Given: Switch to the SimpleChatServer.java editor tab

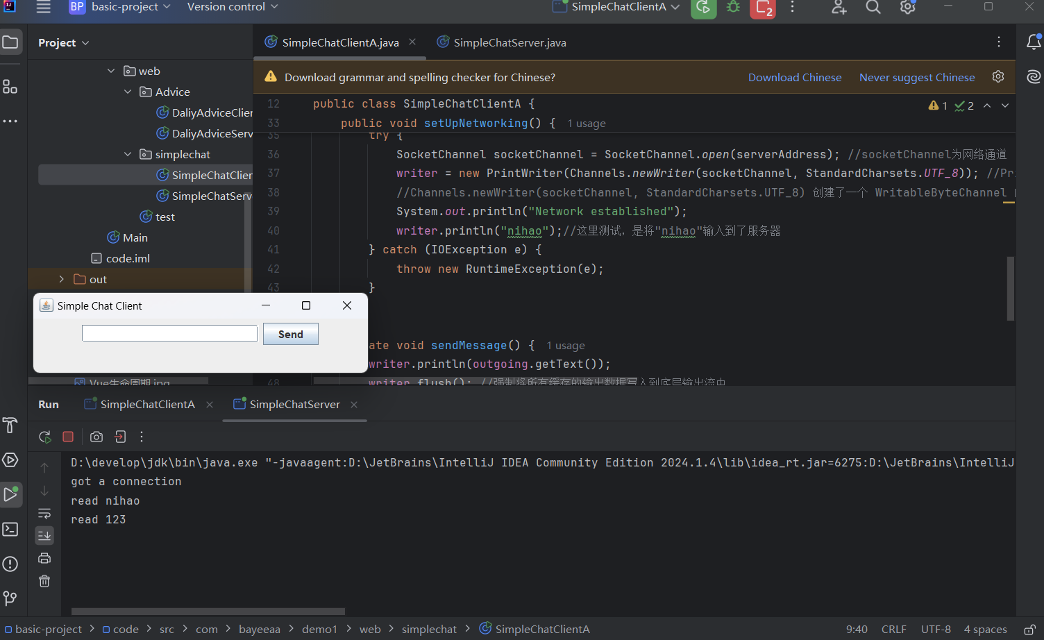Looking at the screenshot, I should pos(502,42).
